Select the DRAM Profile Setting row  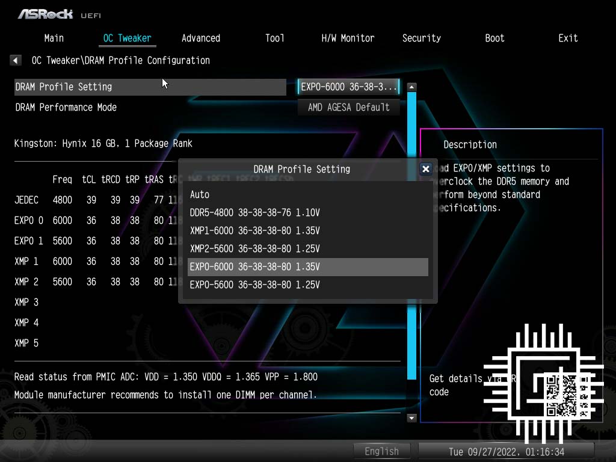150,87
